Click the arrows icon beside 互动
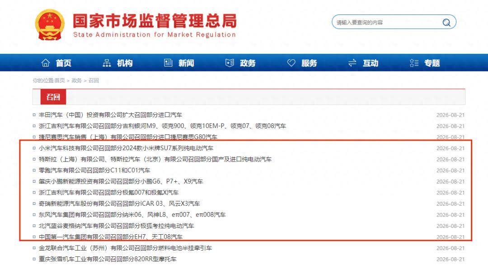488x265 pixels. pos(352,63)
